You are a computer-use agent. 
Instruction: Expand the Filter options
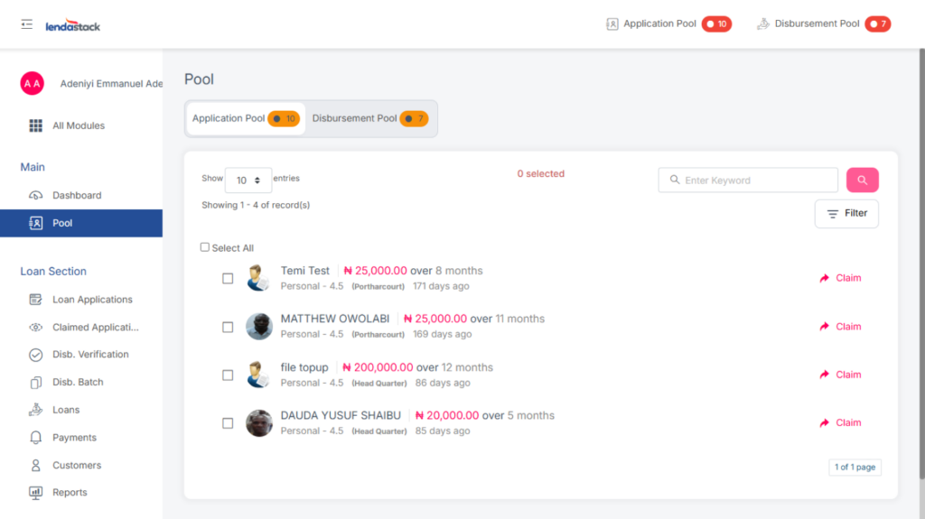tap(846, 214)
